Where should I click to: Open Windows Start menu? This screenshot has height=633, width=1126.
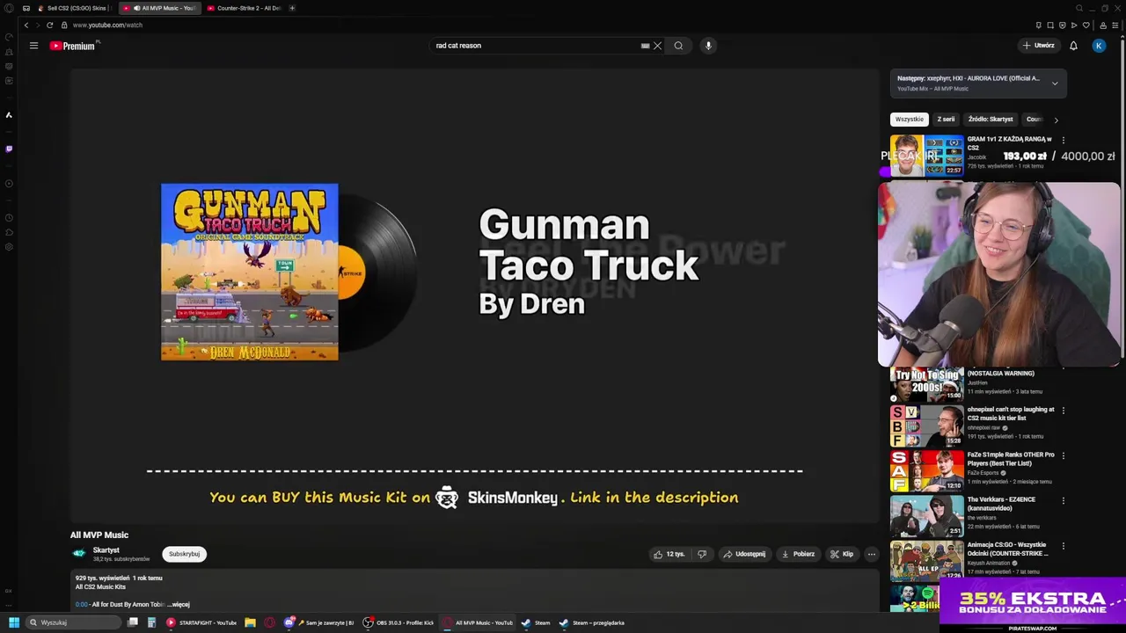coord(13,622)
